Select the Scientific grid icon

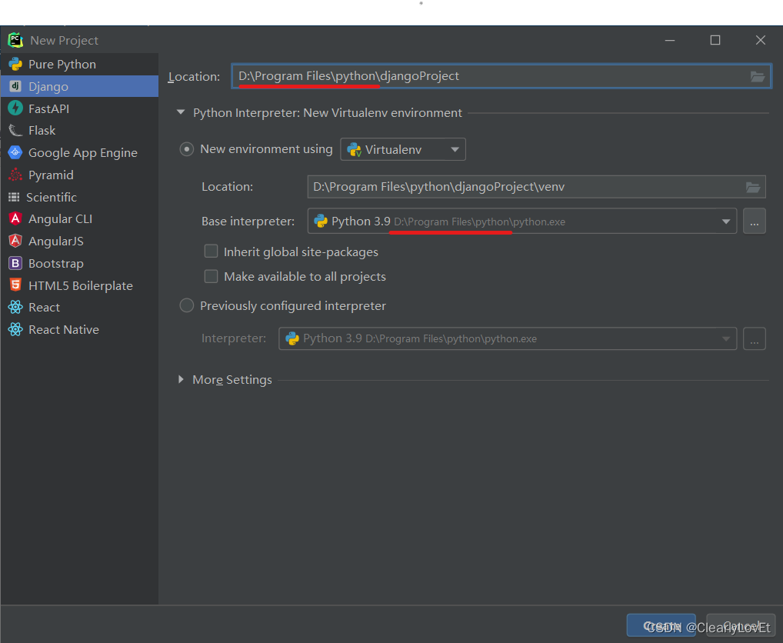click(14, 197)
